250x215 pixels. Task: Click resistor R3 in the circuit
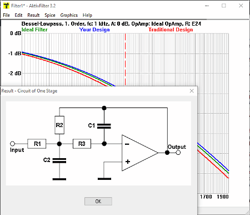coord(82,144)
